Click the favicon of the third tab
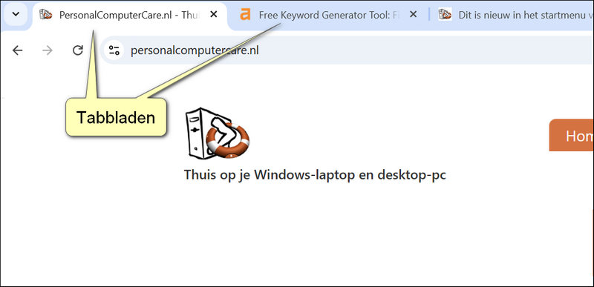Screen dimensions: 594x287 (x=445, y=14)
